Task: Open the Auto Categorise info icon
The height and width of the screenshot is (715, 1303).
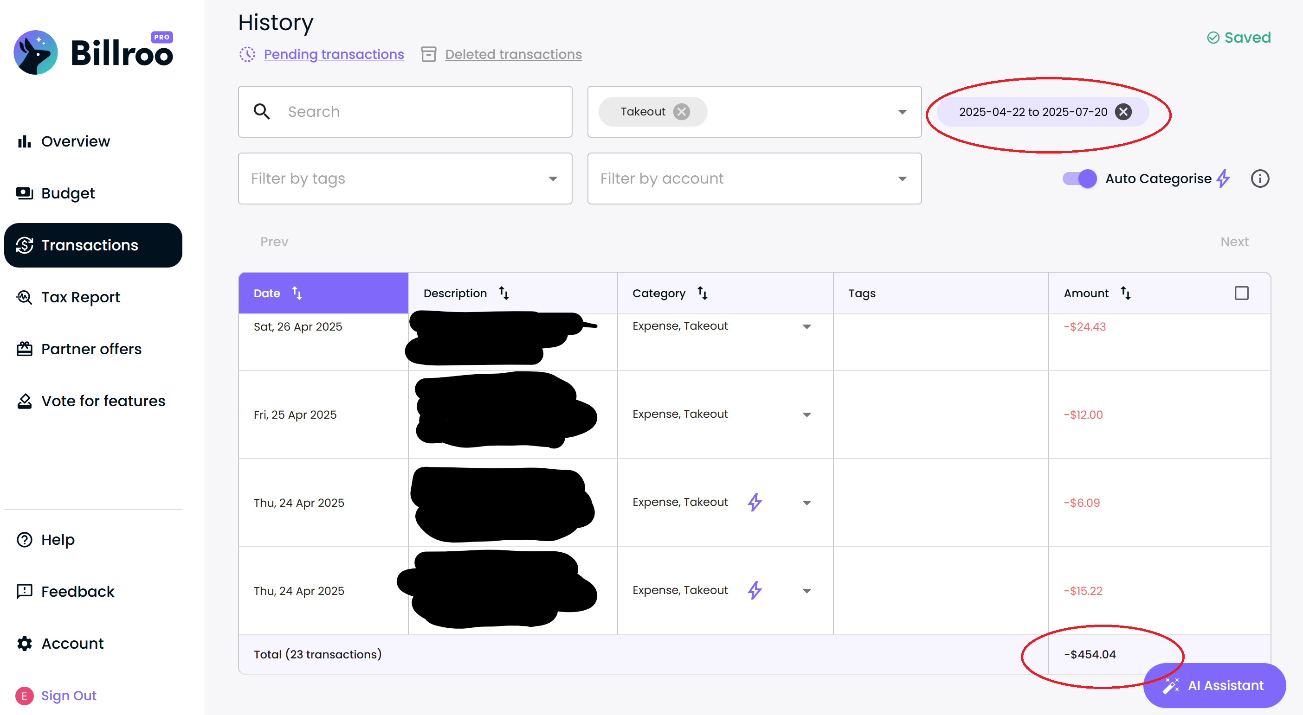Action: tap(1259, 179)
